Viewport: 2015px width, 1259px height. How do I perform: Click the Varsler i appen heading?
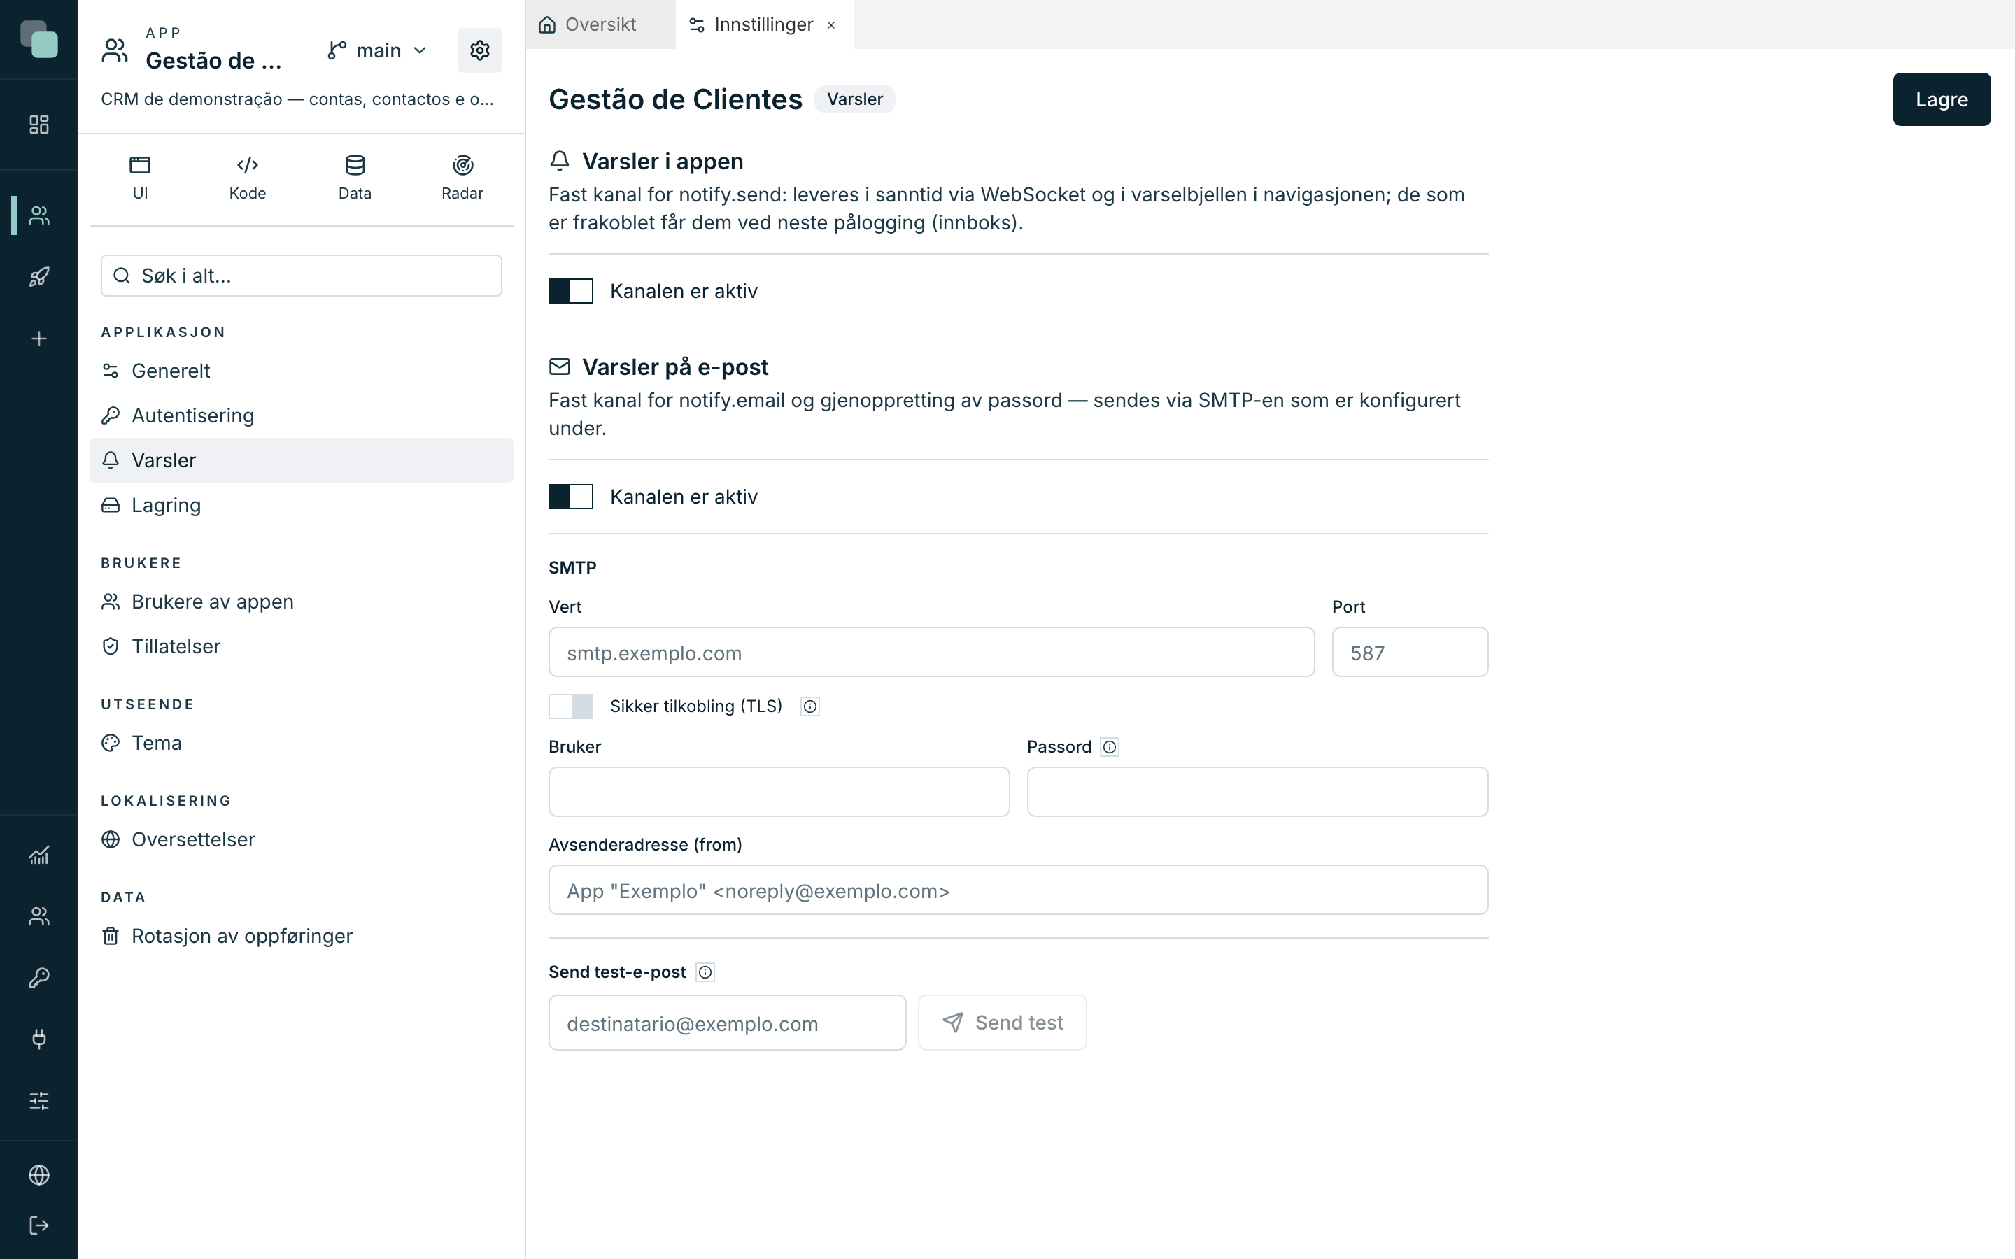[x=662, y=161]
